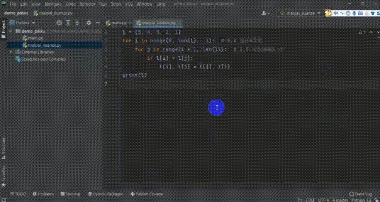This screenshot has width=380, height=202.
Task: Open the VCS menu
Action: point(129,4)
